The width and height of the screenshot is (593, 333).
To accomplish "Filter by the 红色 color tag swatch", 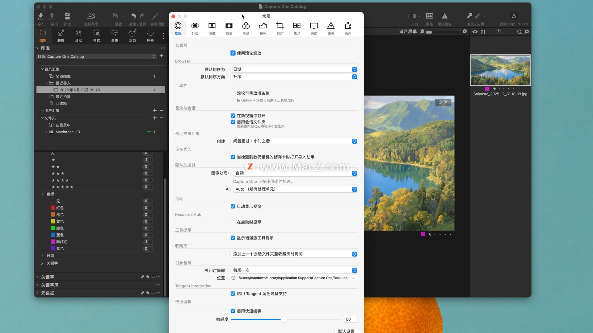I will (x=53, y=208).
